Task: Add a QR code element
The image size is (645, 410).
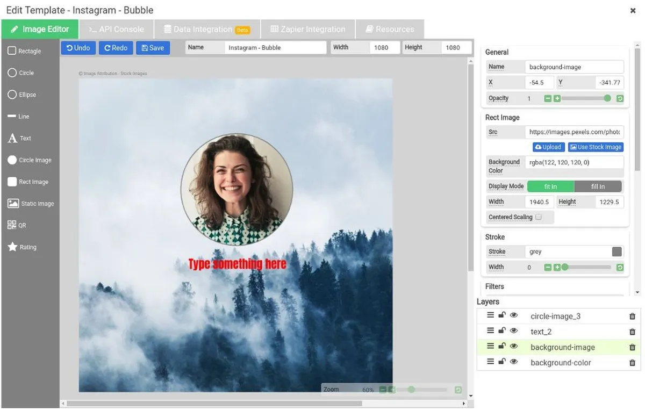Action: tap(17, 226)
